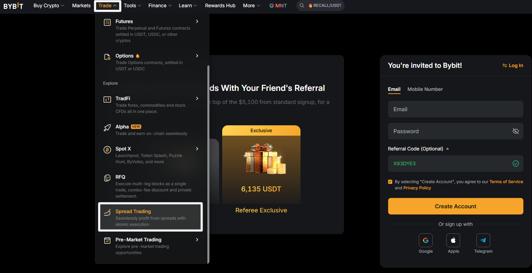Screen dimensions: 532x273
Task: Click the Spread Trading icon
Action: coord(107,212)
